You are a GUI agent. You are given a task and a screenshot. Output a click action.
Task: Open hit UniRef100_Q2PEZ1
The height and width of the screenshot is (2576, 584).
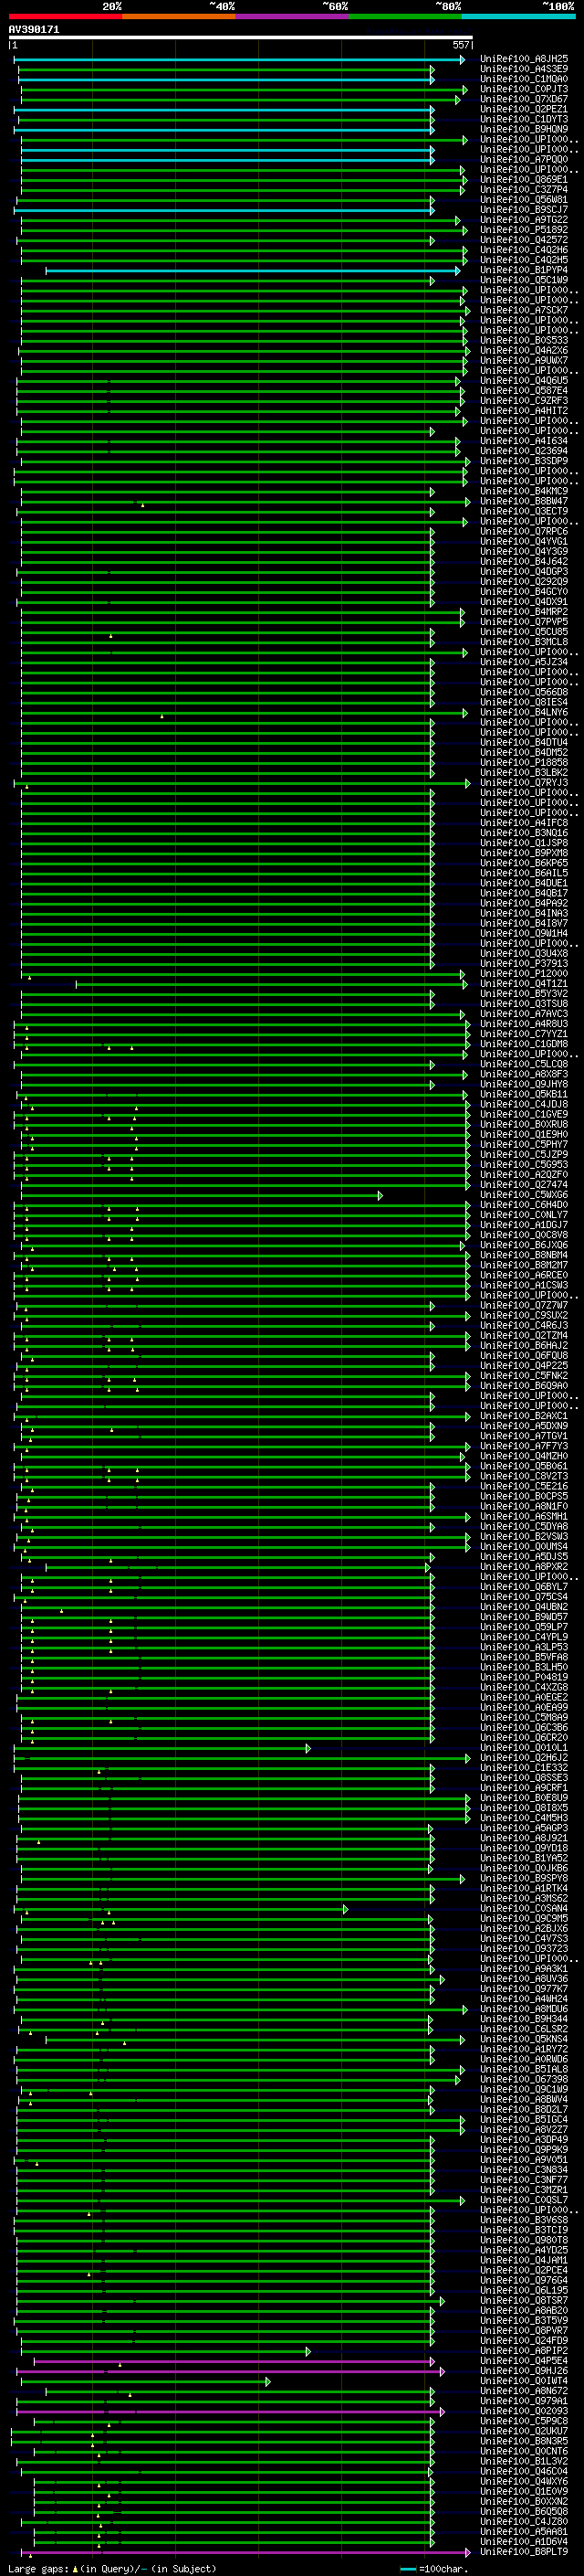(x=524, y=110)
